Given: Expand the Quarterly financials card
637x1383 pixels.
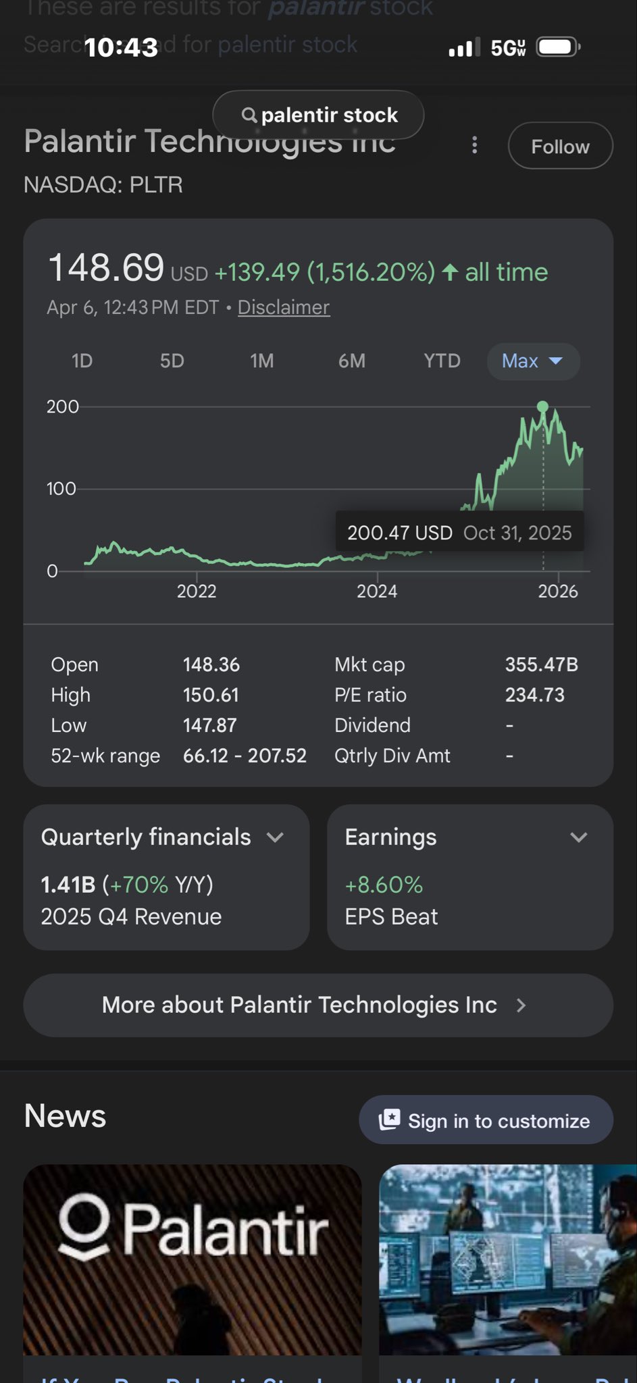Looking at the screenshot, I should click(276, 837).
